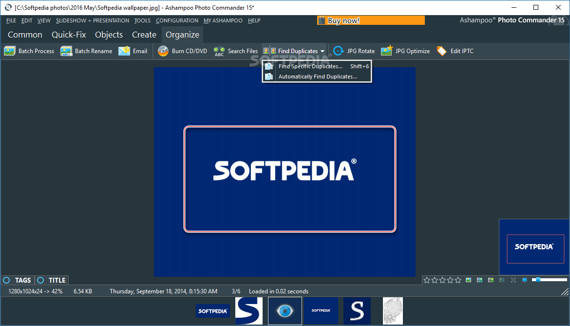Viewport: 570px width, 326px height.
Task: Open the HELP menu
Action: [254, 20]
